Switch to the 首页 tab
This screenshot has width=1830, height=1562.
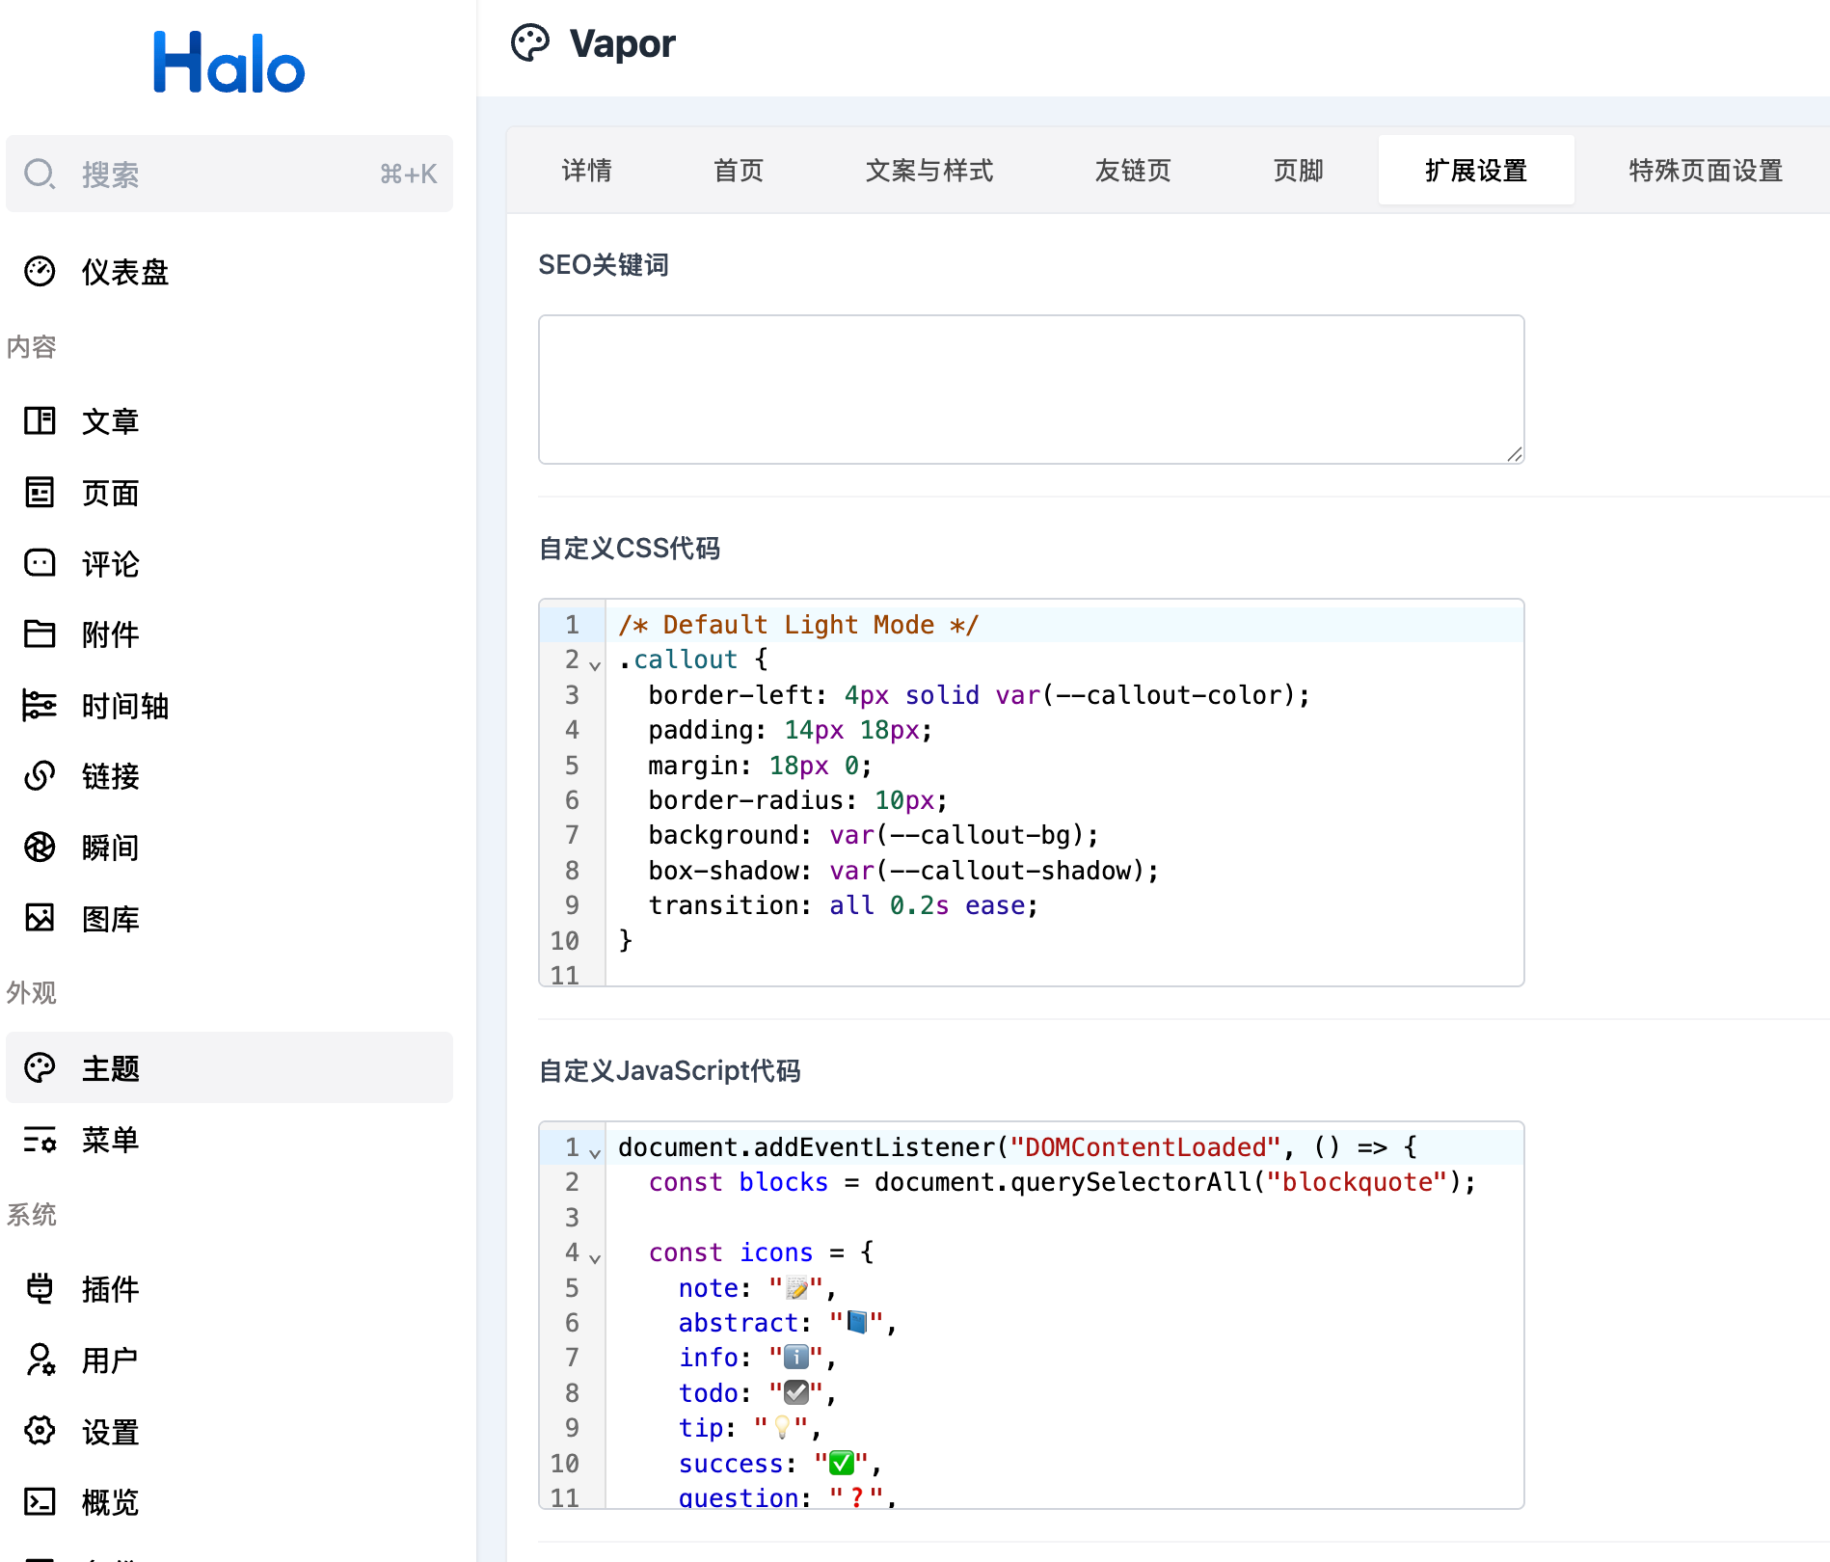click(x=738, y=171)
